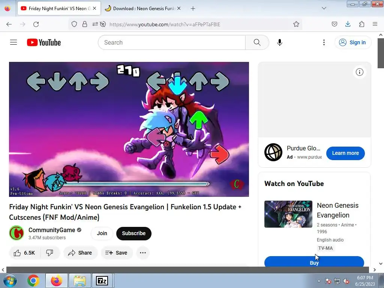384x288 pixels.
Task: Click the horizontal scrollbar left arrow
Action: 3,270
